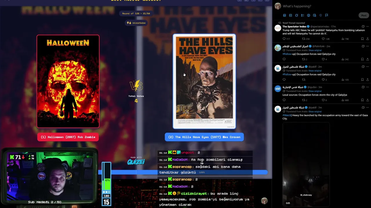
Task: Share The Spectator Index tweet
Action: (368, 39)
